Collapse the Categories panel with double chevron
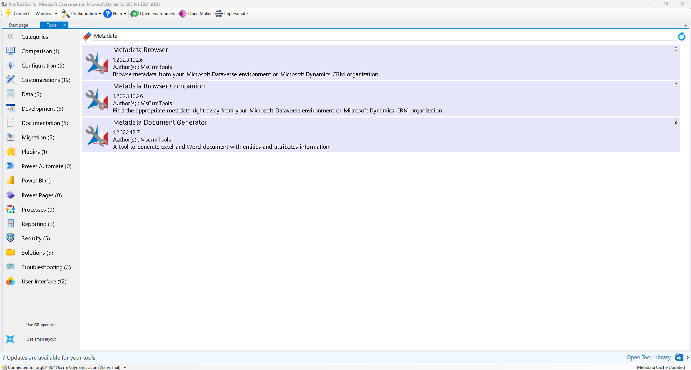The width and height of the screenshot is (691, 370). click(x=10, y=36)
